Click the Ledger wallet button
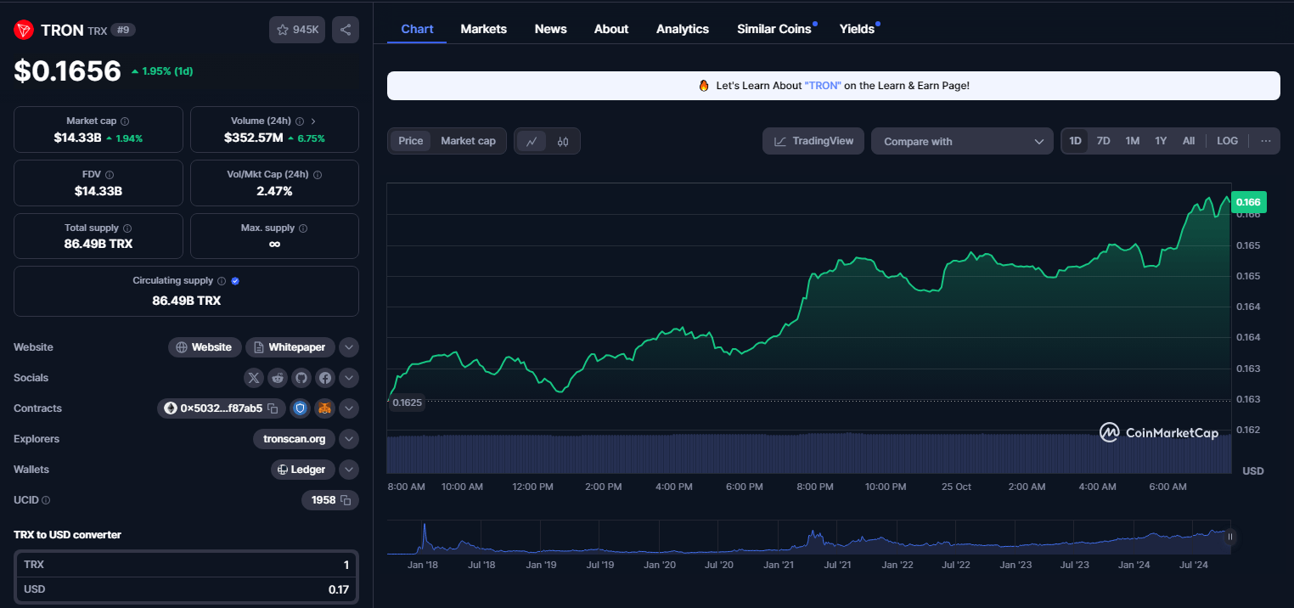Screen dimensions: 1294x608 coord(302,470)
